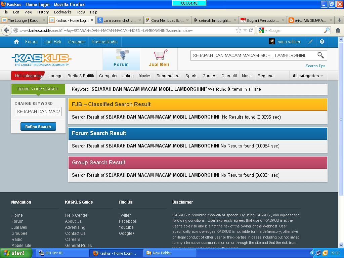Open New Folder taskbar item

point(170,253)
